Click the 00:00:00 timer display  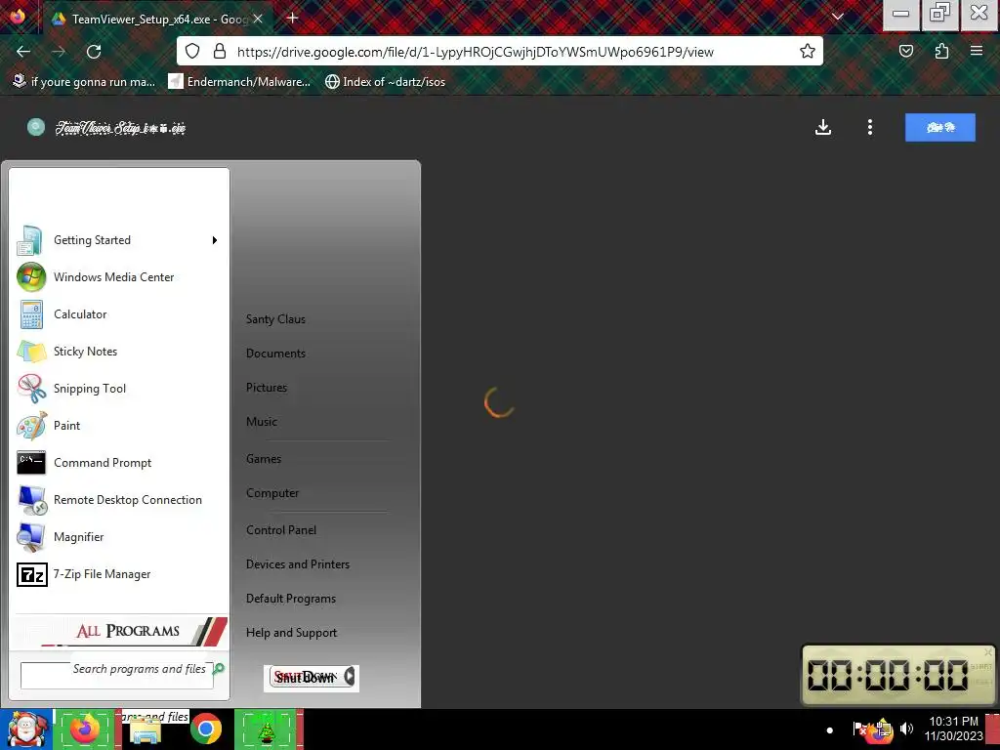point(888,675)
